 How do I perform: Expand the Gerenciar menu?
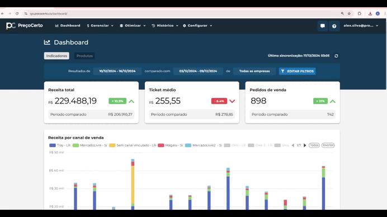click(100, 26)
